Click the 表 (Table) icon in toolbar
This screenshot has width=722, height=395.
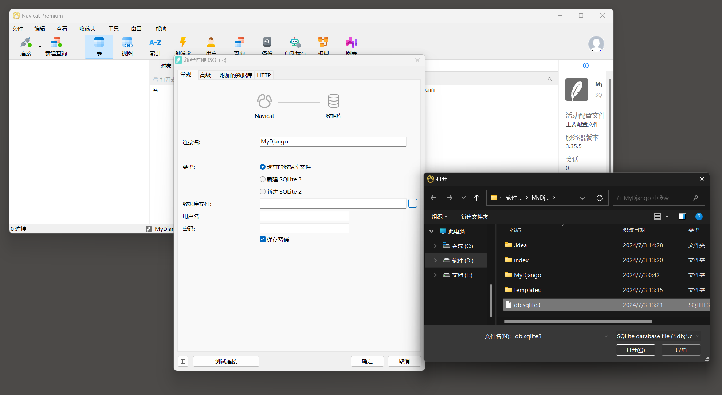tap(99, 45)
